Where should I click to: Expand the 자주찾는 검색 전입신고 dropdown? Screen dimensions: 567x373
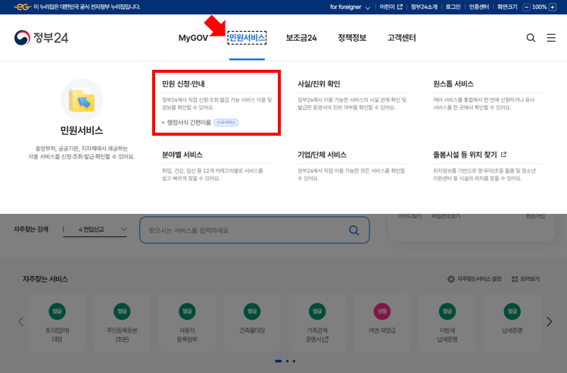click(x=95, y=229)
